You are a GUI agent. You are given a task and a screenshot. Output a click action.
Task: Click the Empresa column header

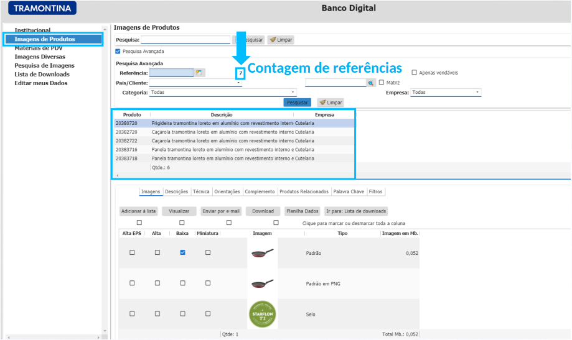(324, 115)
